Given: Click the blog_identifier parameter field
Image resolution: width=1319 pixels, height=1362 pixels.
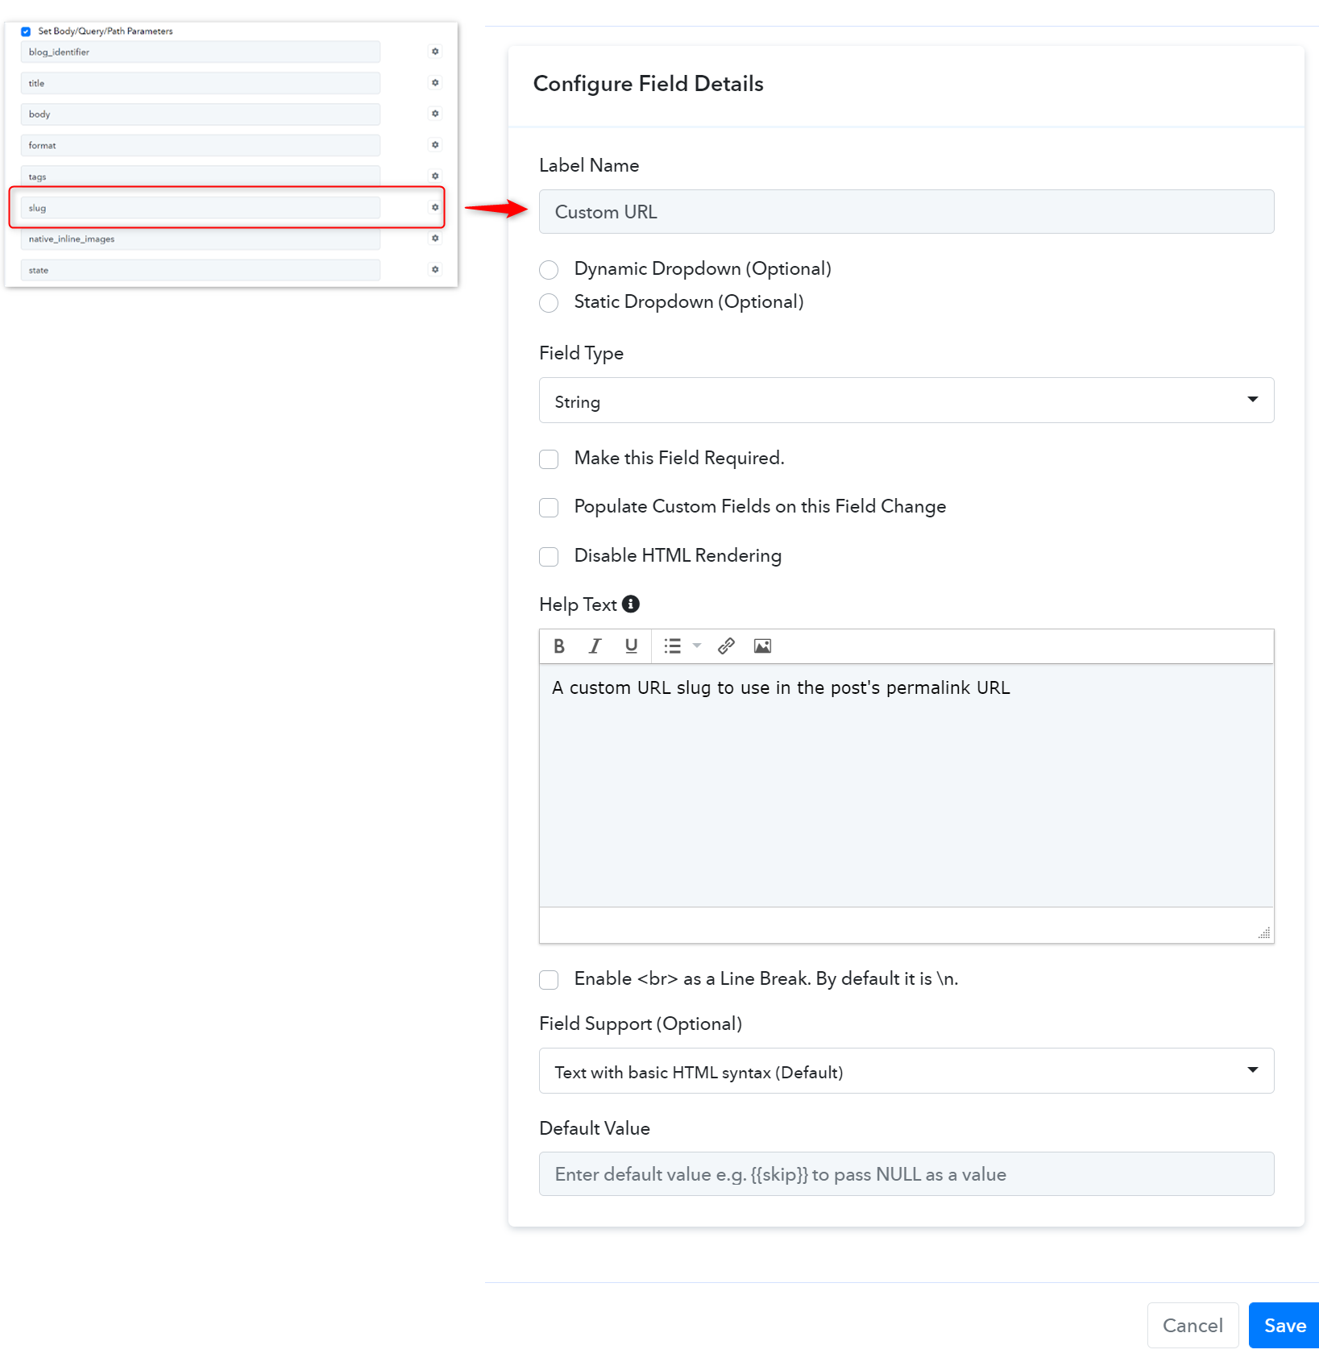Looking at the screenshot, I should coord(201,52).
